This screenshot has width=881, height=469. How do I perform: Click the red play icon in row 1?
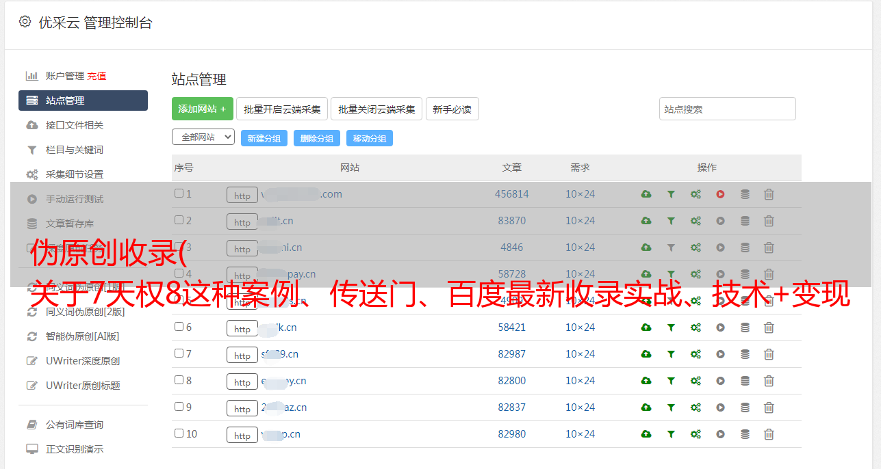[720, 194]
